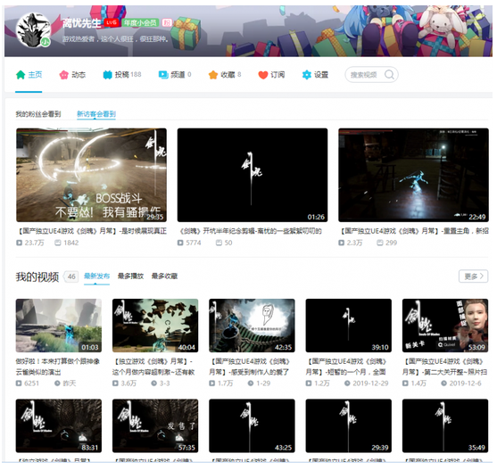The height and width of the screenshot is (470, 497).
Task: Click play count icon beside 23.7万
Action: coord(20,243)
